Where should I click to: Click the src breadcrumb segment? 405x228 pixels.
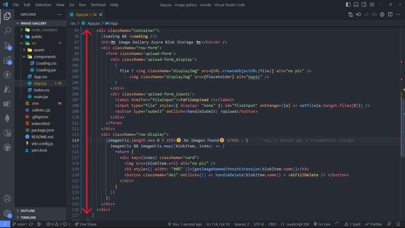coord(73,23)
